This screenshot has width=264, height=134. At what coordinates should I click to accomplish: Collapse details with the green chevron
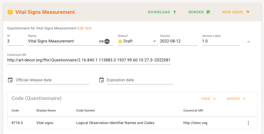(x=248, y=42)
